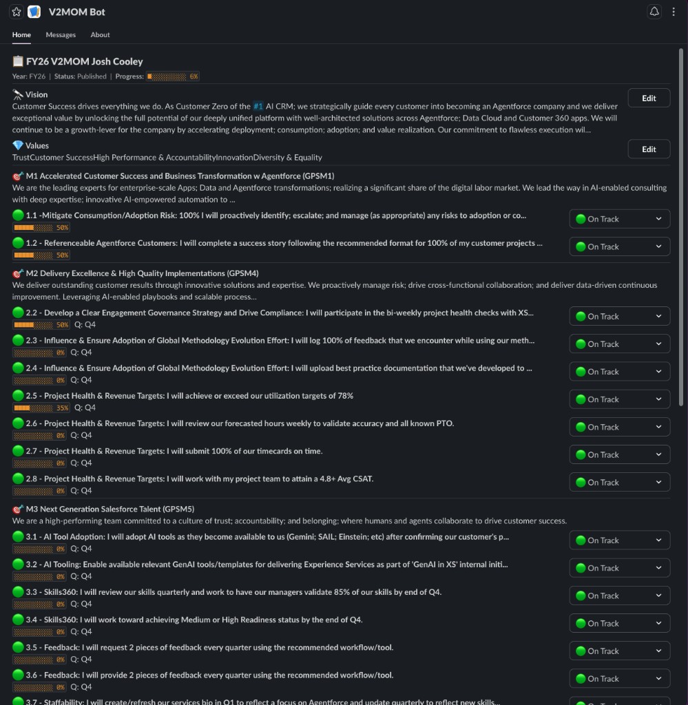Click the 50% progress bar under measure 1.1

pyautogui.click(x=41, y=227)
